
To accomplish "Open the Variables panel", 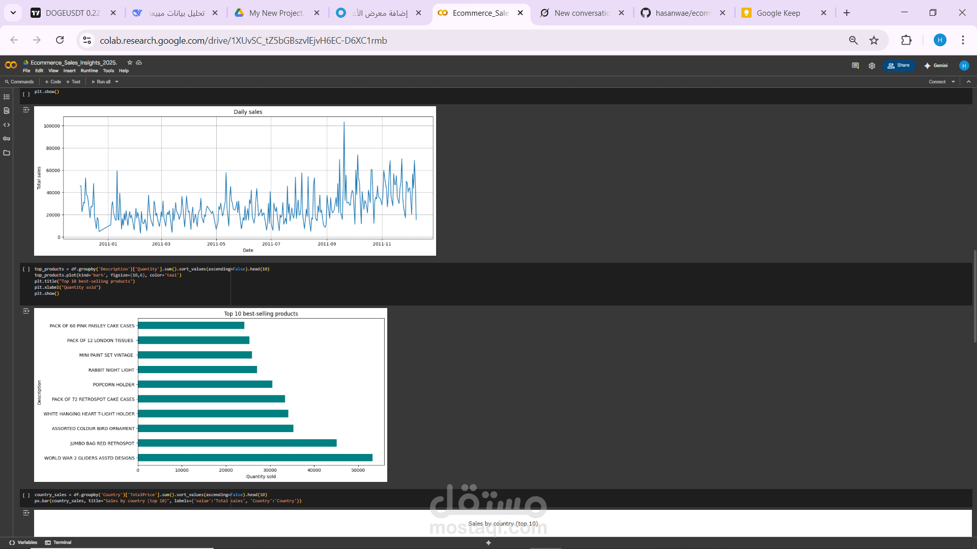I will coord(23,543).
